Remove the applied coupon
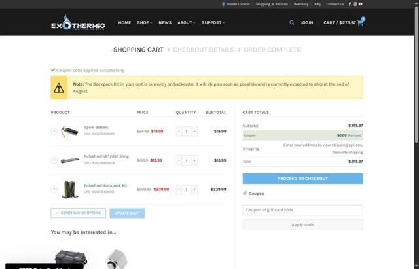The height and width of the screenshot is (269, 419). tap(355, 135)
